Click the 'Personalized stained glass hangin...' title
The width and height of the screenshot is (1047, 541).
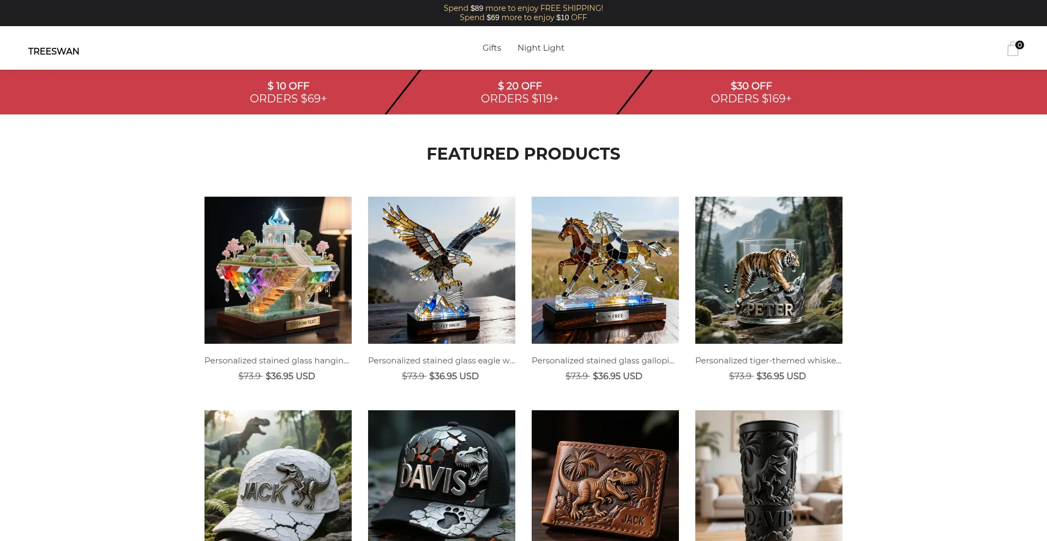pyautogui.click(x=276, y=361)
